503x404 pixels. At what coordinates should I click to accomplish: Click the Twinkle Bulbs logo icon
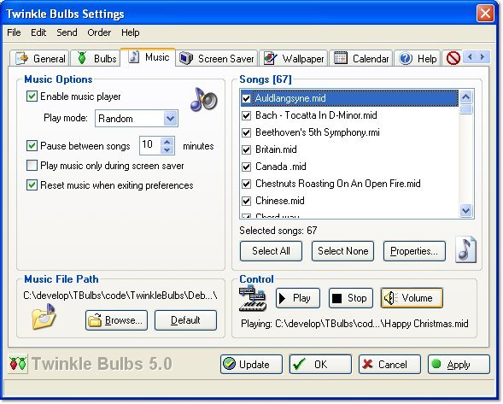tap(17, 364)
